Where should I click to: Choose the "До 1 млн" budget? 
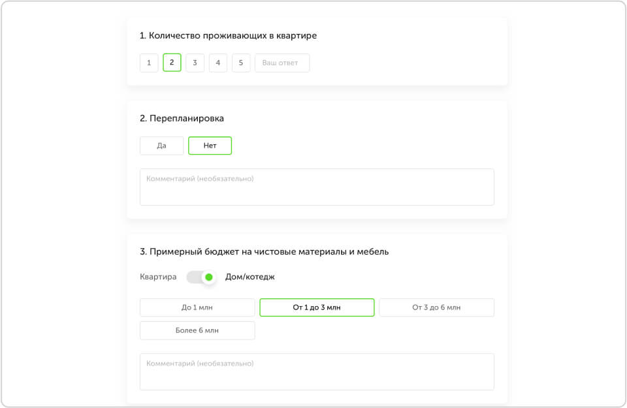197,307
